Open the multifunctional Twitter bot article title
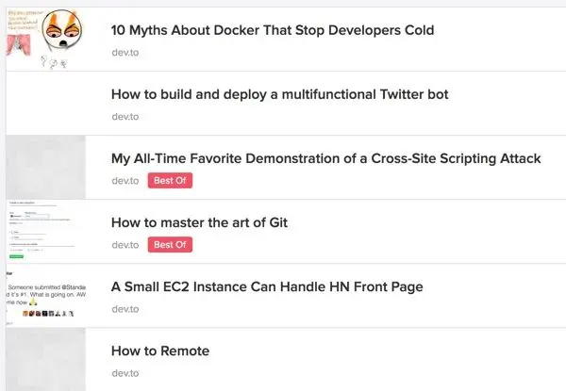 click(279, 94)
